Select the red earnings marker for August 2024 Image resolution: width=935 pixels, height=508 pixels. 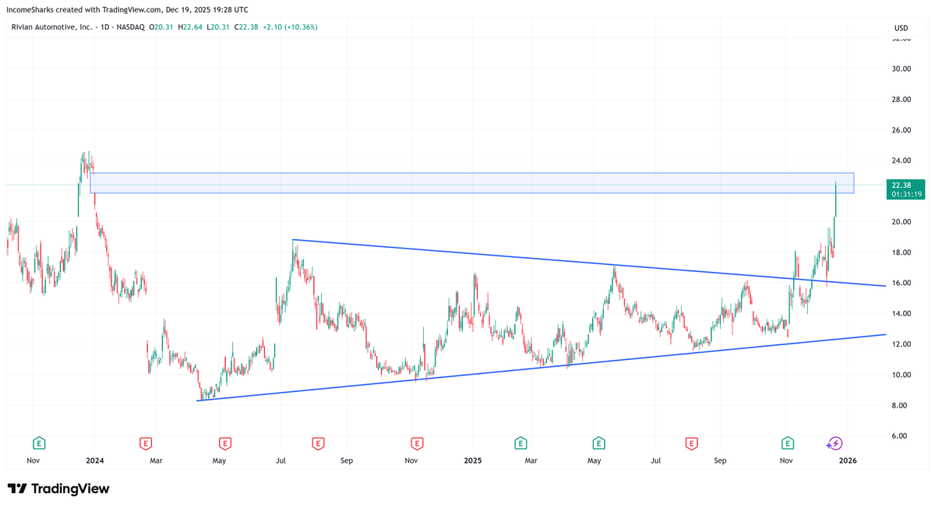318,443
